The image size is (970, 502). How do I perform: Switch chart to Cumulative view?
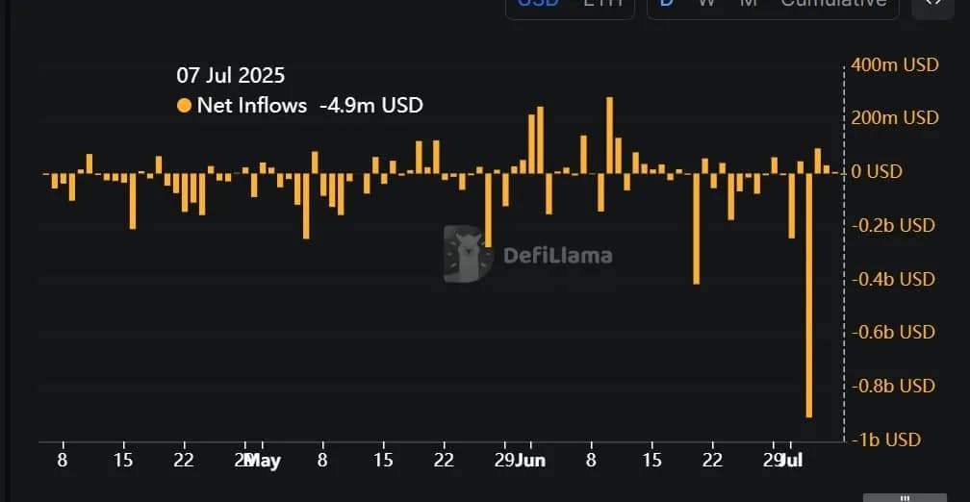click(833, 3)
